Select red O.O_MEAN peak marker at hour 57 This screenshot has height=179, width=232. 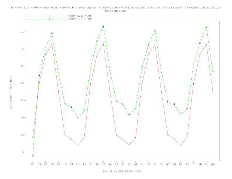point(155,44)
